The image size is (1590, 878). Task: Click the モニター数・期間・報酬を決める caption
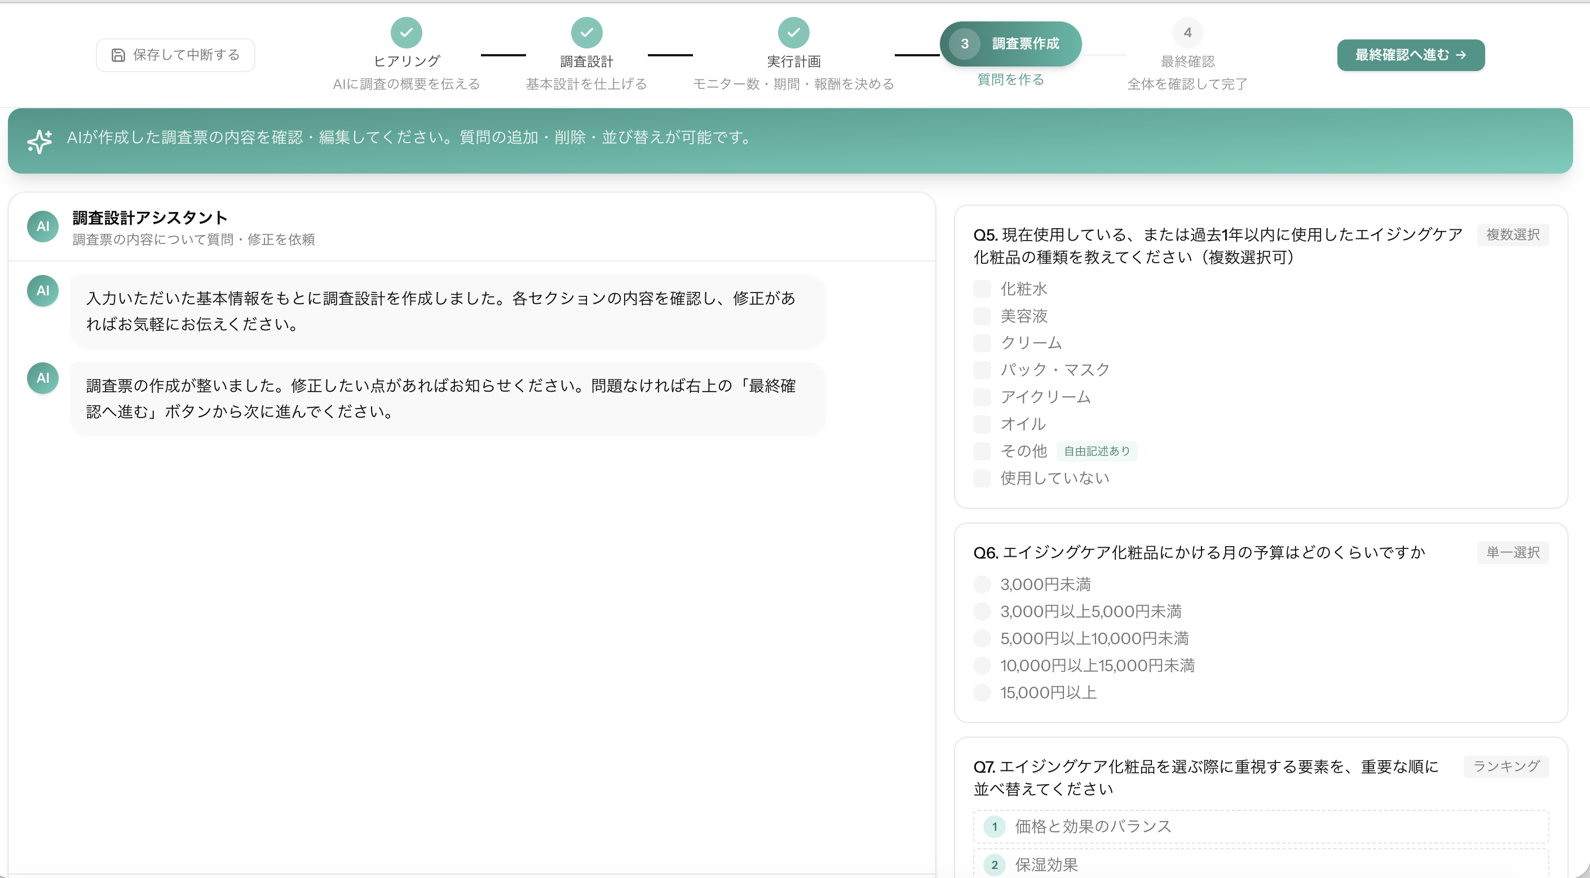click(793, 85)
